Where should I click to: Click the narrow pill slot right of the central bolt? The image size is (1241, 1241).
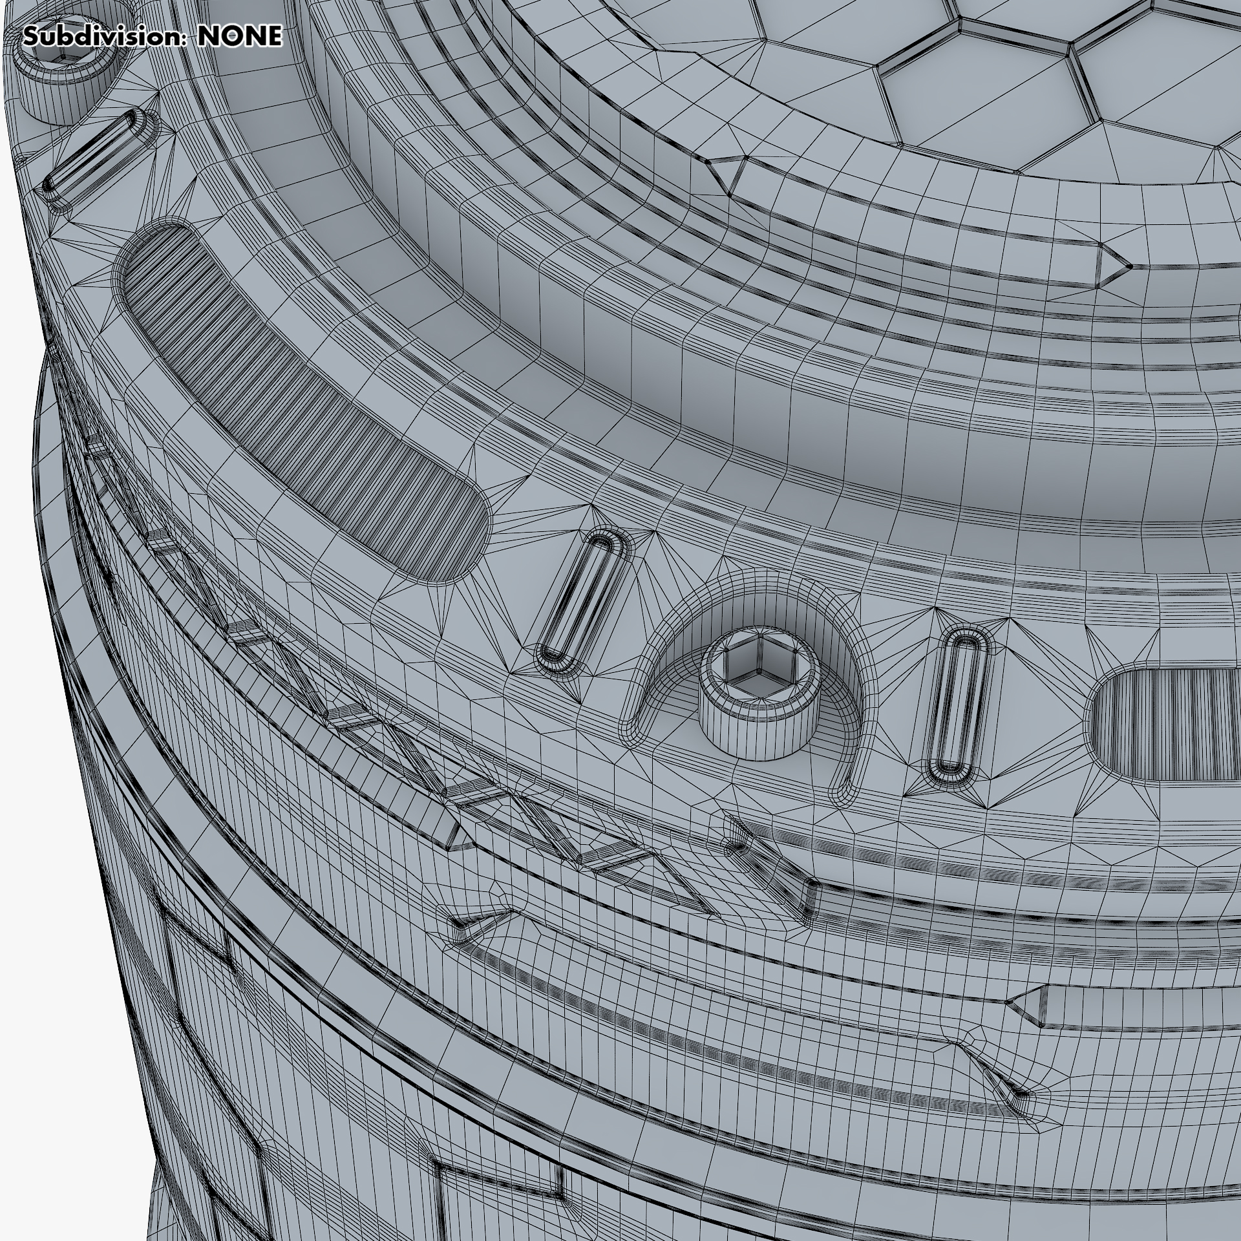(958, 705)
